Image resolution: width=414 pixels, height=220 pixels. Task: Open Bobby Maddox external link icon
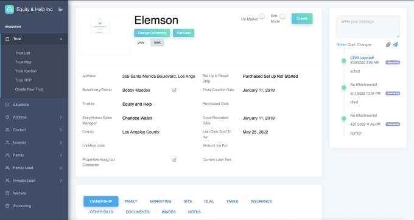[x=174, y=91]
